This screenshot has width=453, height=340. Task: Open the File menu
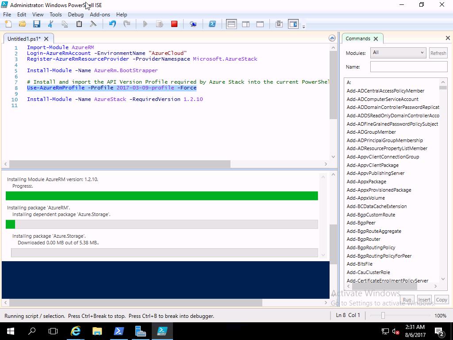(7, 15)
